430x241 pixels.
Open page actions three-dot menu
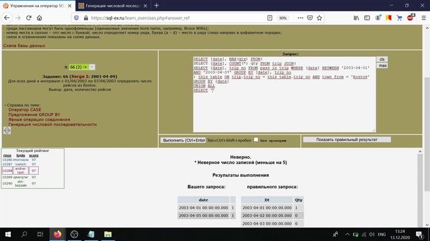pos(300,18)
